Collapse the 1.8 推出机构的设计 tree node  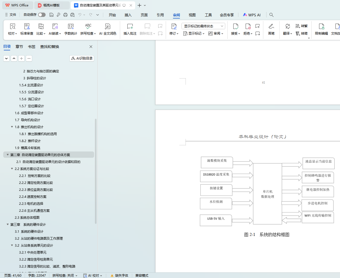(12, 127)
